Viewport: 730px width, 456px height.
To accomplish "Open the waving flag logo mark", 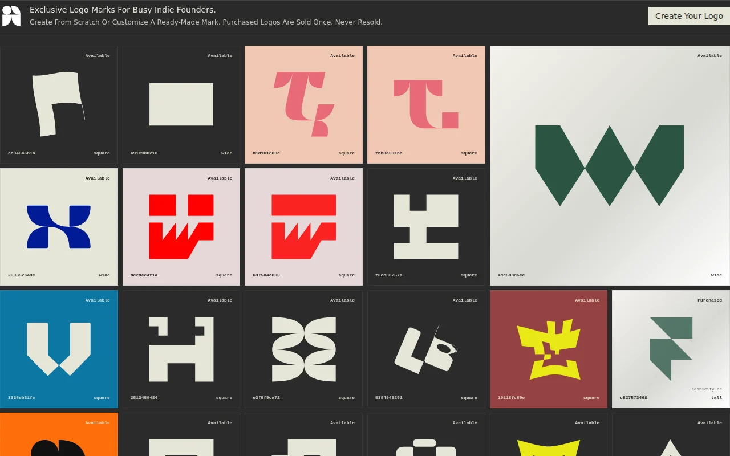I will tap(59, 104).
